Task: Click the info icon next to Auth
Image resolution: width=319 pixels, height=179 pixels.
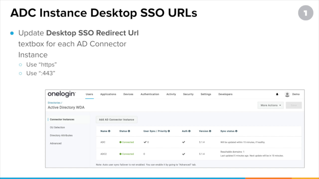Action: point(189,131)
